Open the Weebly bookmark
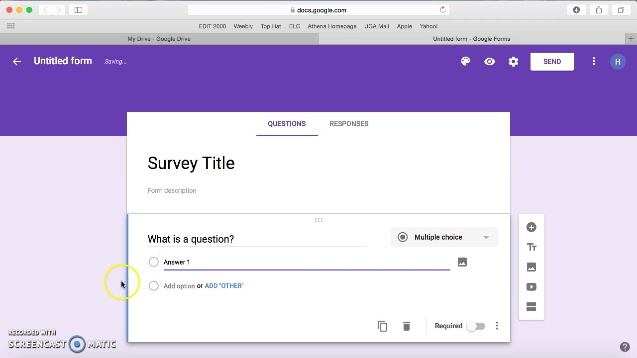The height and width of the screenshot is (358, 637). pos(243,26)
